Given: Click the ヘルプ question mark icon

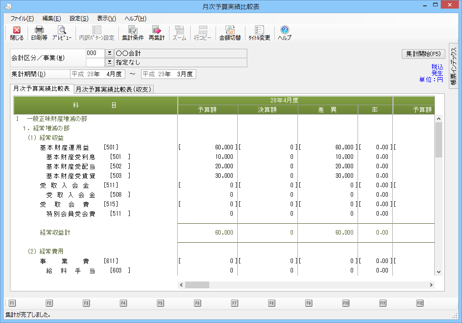Looking at the screenshot, I should [284, 30].
